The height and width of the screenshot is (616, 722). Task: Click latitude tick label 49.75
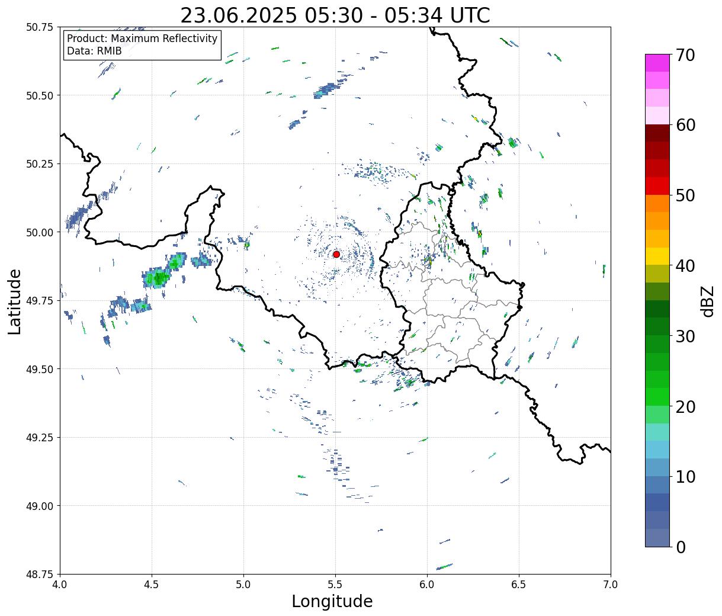tap(39, 301)
